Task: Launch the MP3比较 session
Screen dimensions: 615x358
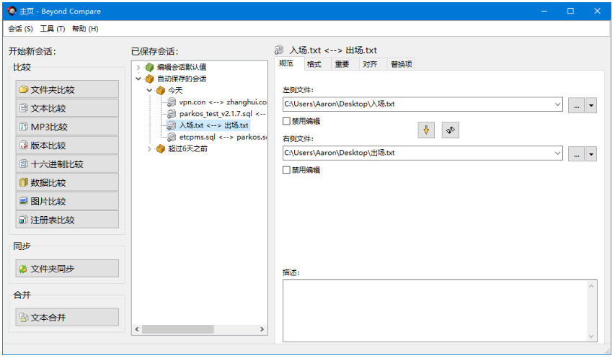Action: [67, 127]
